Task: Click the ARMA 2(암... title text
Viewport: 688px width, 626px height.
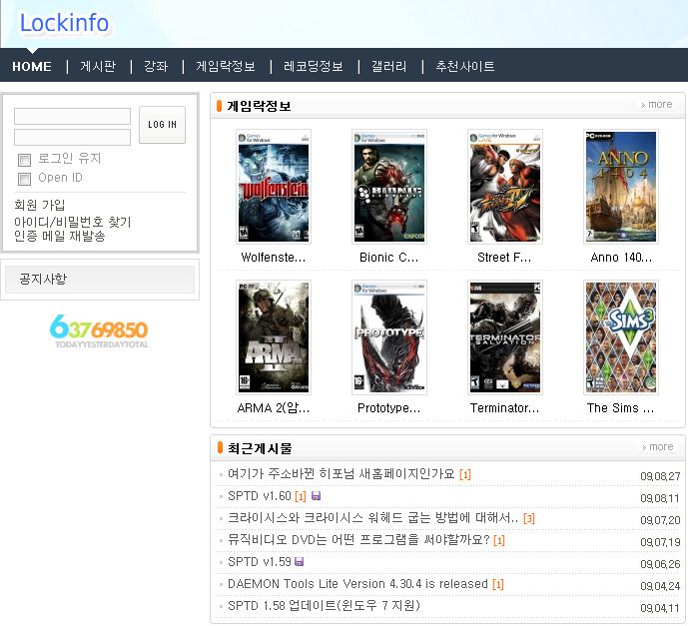Action: click(x=274, y=408)
